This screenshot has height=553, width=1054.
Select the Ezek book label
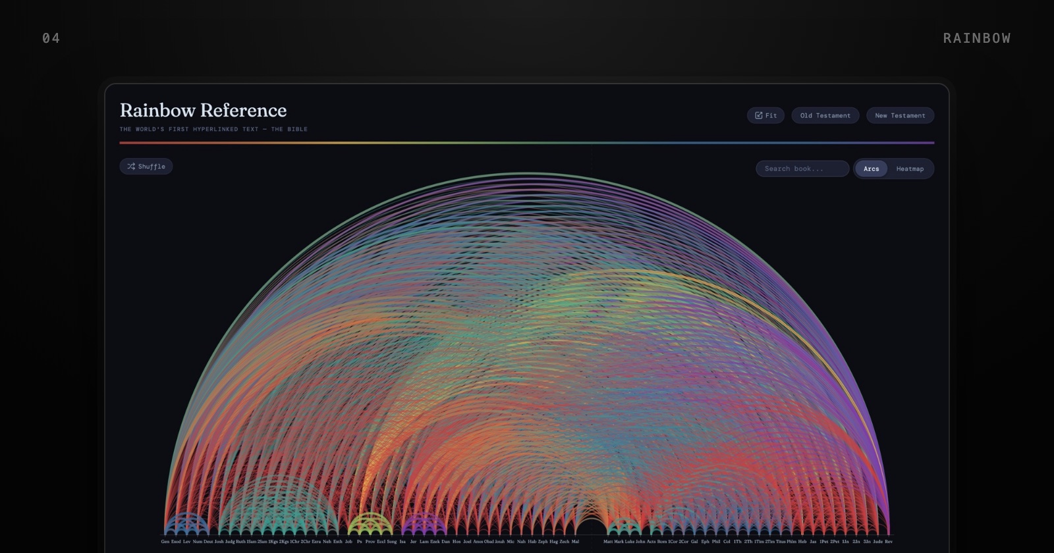point(435,542)
